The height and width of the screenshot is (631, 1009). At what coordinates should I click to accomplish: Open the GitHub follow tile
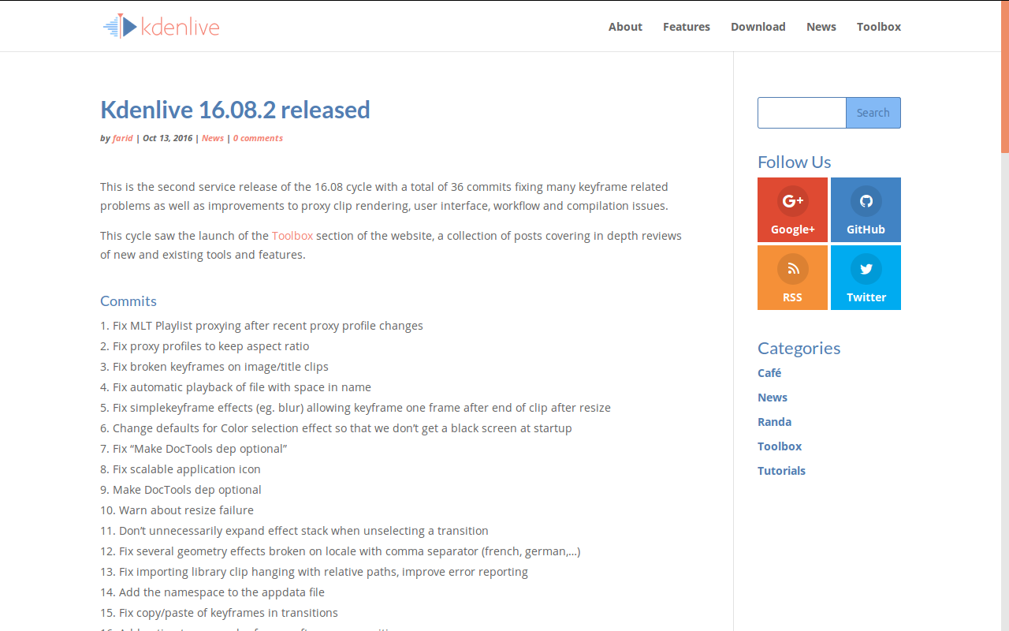coord(866,210)
